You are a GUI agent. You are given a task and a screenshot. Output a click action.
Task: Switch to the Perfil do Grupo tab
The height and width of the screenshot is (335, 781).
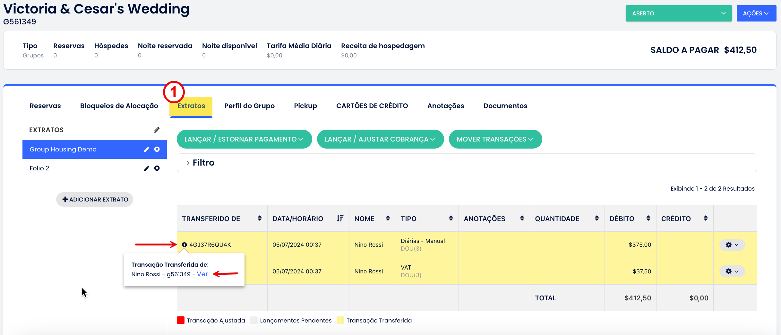pos(249,106)
